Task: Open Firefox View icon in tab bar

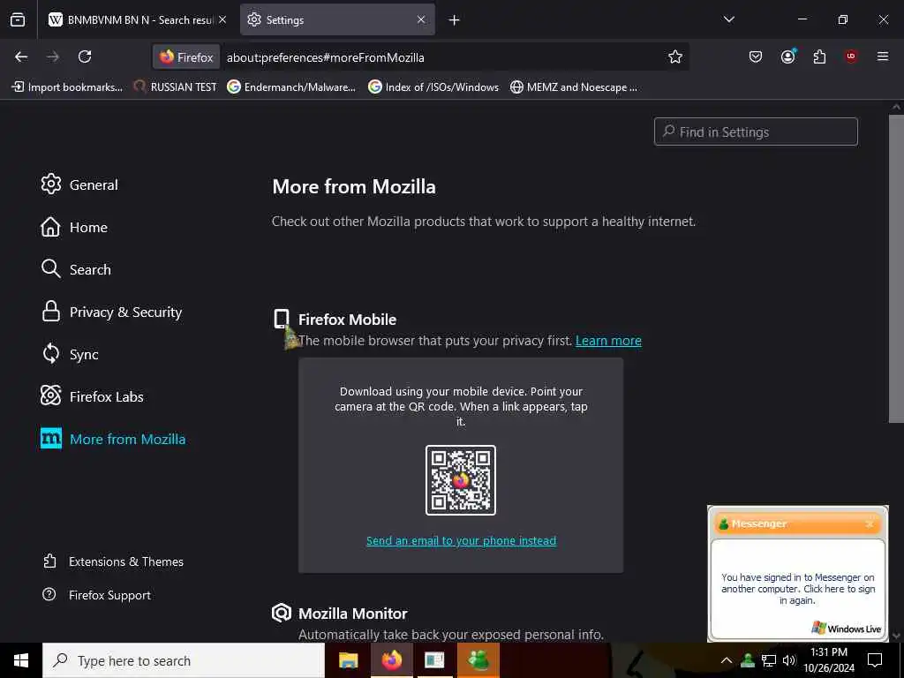Action: coord(18,20)
